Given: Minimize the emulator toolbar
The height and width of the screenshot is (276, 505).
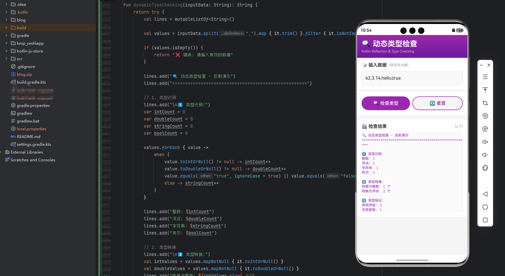Looking at the screenshot, I should pos(481,65).
